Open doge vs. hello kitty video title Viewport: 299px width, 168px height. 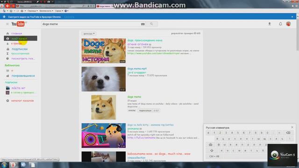[x=150, y=125]
